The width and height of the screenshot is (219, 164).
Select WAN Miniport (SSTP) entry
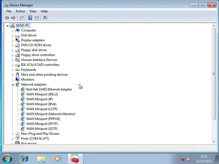click(42, 129)
